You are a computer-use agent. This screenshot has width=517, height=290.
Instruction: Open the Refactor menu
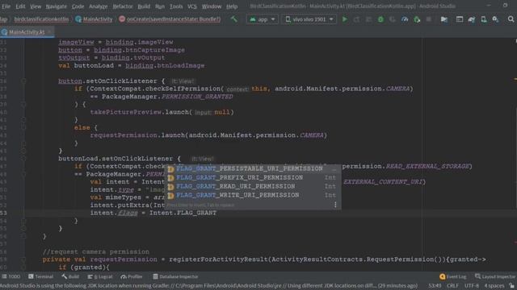click(x=123, y=6)
